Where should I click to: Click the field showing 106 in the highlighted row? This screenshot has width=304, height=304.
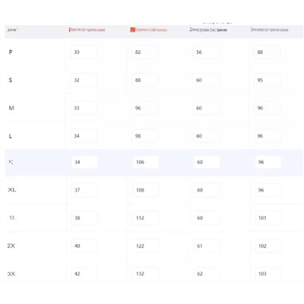point(146,162)
